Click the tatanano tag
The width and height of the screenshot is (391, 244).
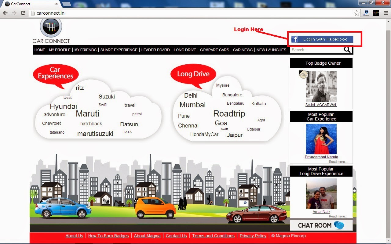pyautogui.click(x=57, y=132)
